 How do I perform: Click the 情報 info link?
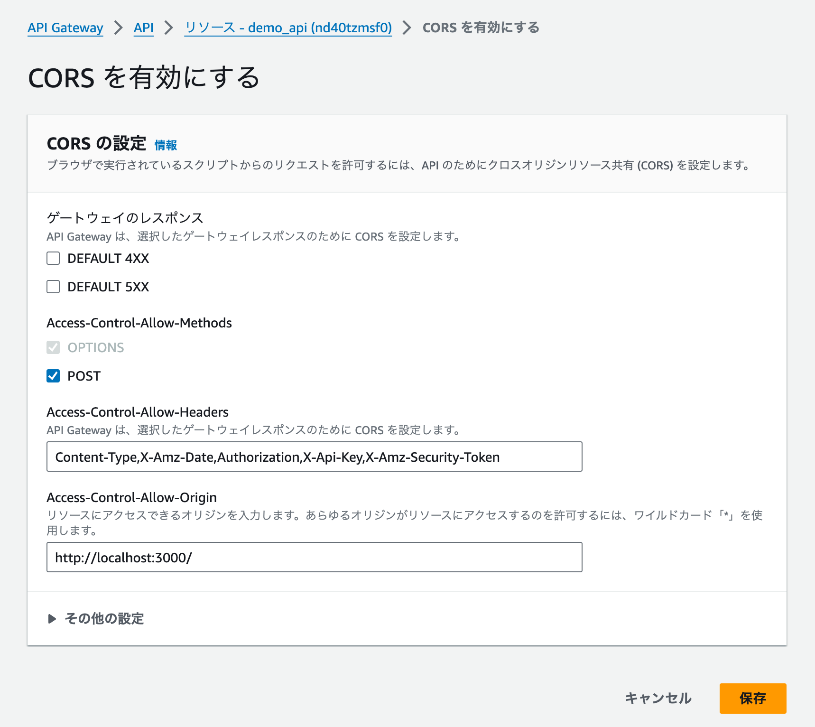click(166, 145)
